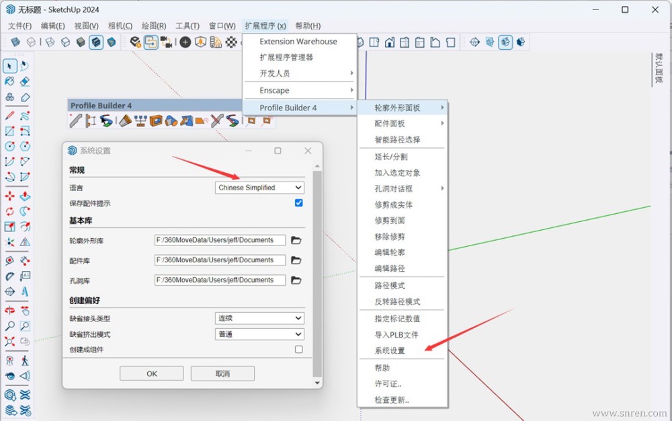The height and width of the screenshot is (421, 672).
Task: Open the 缺省接头类型 dropdown
Action: click(259, 318)
